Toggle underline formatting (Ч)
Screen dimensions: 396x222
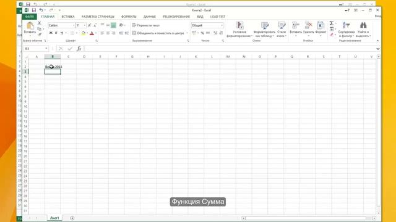(61, 33)
